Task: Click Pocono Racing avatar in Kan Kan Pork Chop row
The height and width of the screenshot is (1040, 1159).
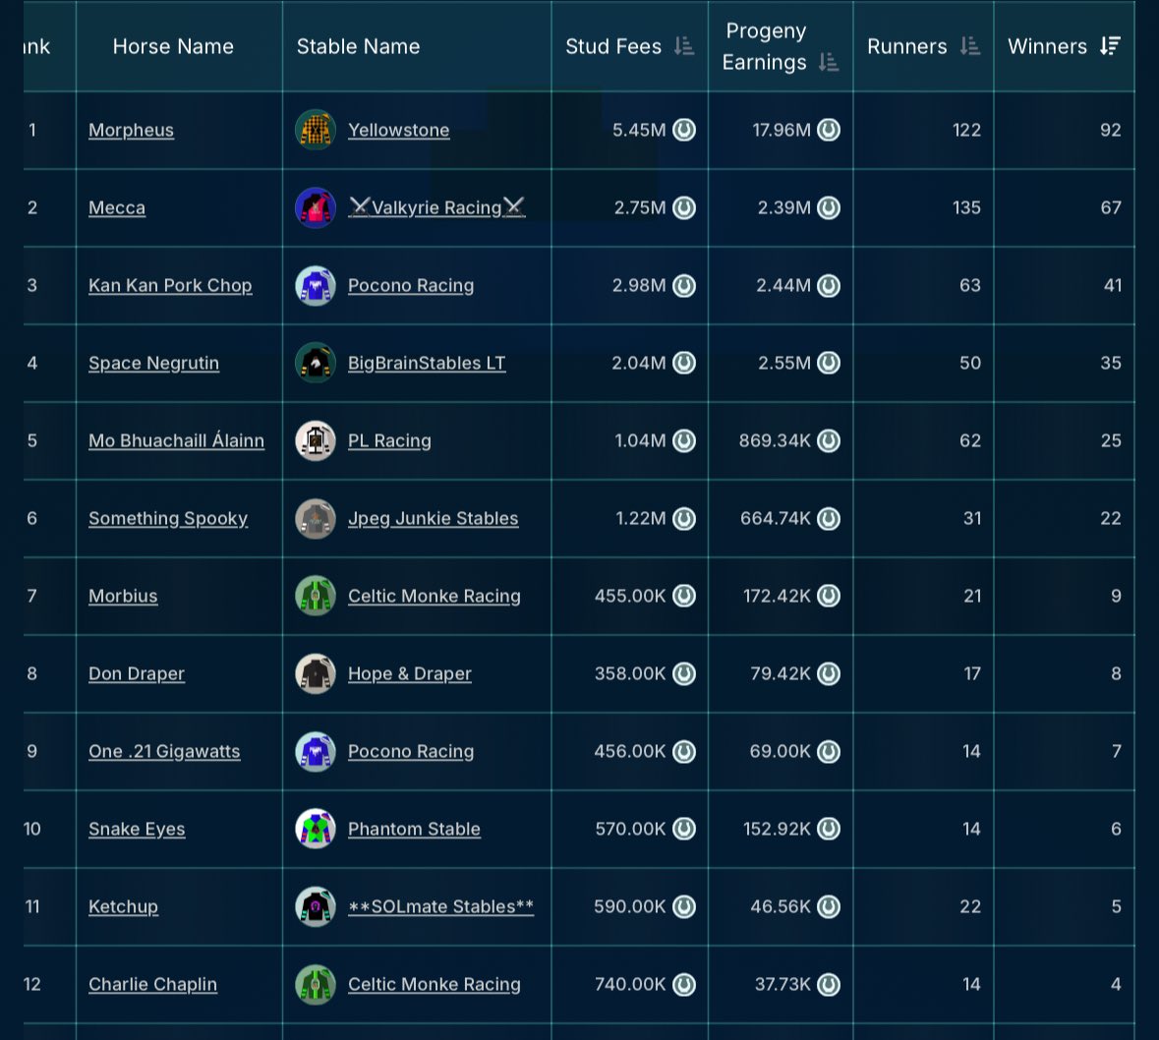Action: pyautogui.click(x=316, y=285)
